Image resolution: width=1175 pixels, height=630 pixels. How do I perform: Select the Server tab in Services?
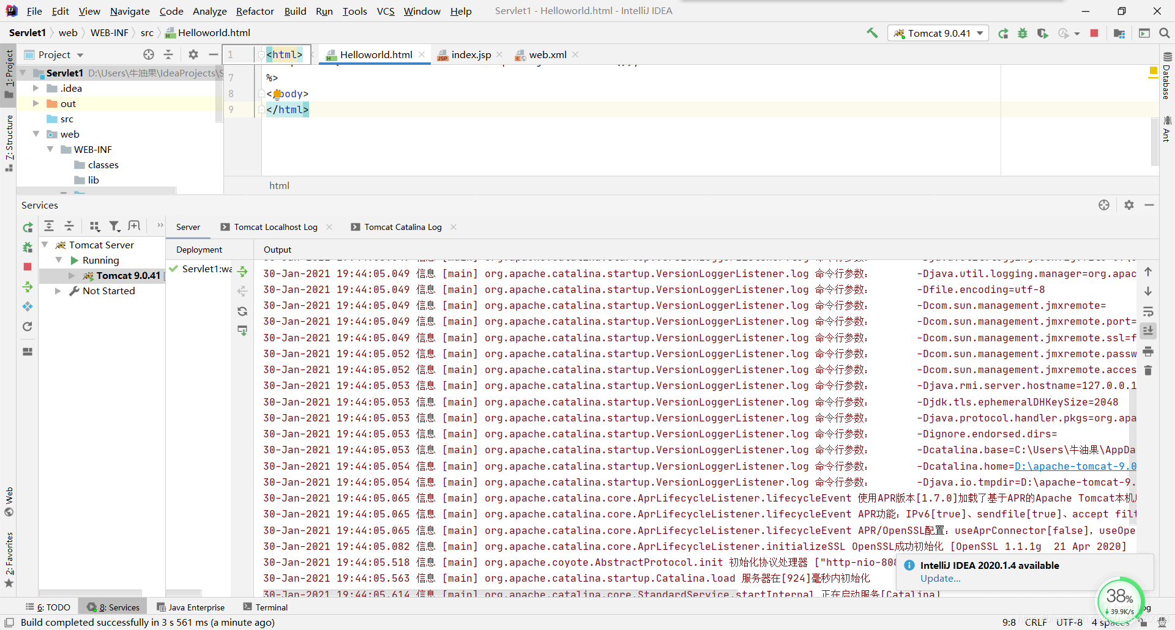188,227
